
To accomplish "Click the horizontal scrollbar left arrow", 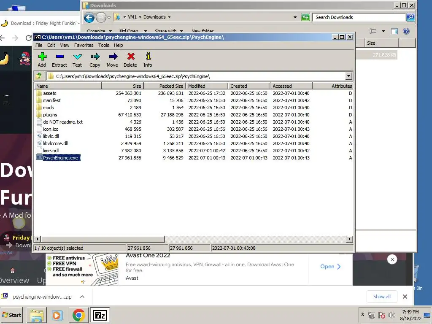I will pos(38,239).
